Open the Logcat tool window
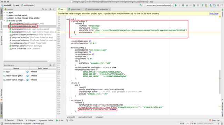This screenshot has width=224, height=125. pos(31,120)
